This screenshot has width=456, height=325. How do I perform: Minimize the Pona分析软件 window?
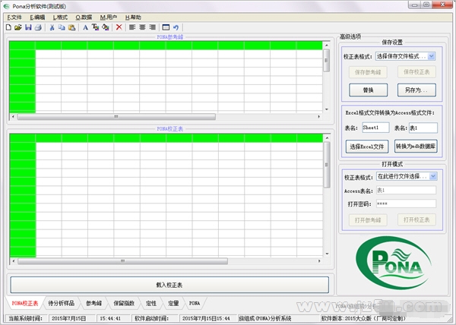pyautogui.click(x=415, y=5)
